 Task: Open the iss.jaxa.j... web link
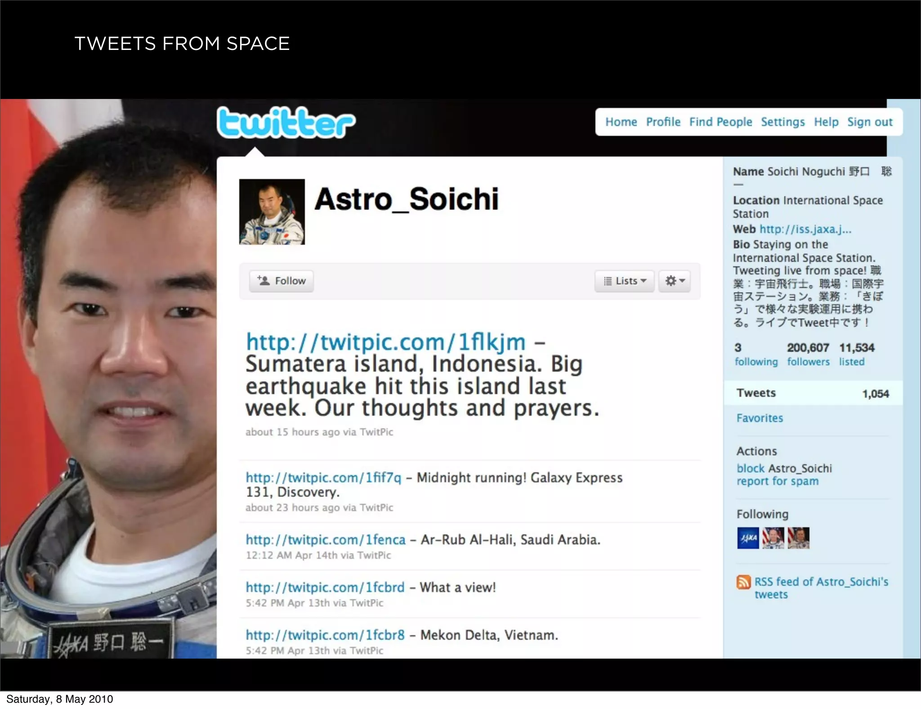click(805, 229)
